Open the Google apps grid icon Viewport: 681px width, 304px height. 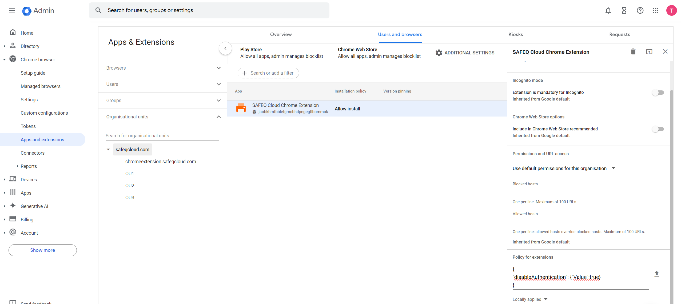[655, 10]
